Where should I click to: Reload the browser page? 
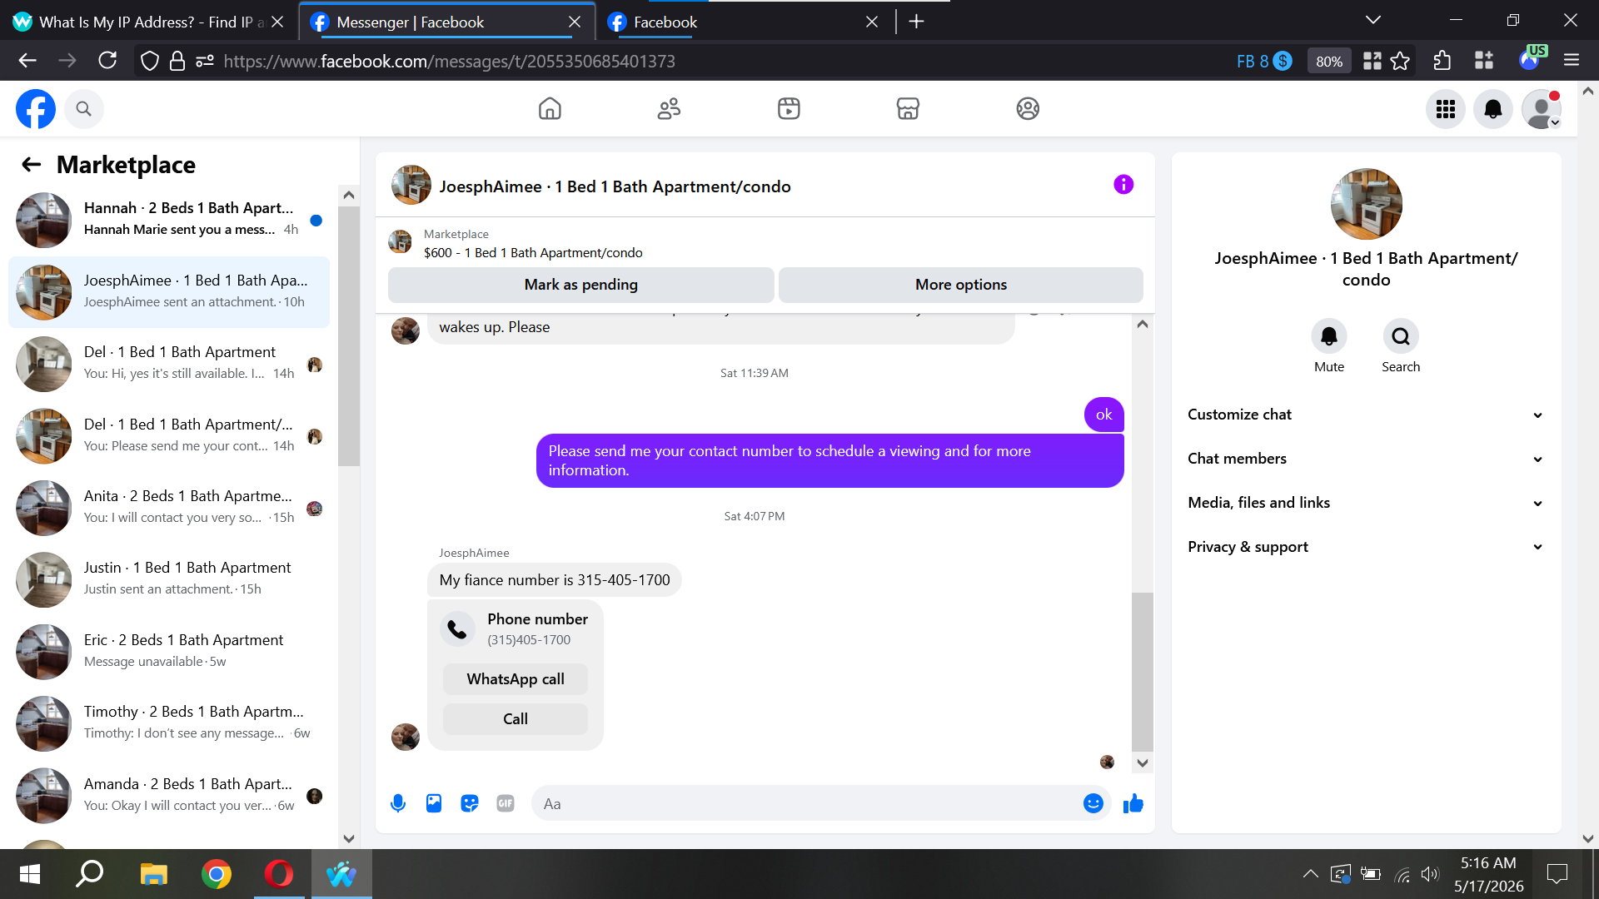coord(107,61)
